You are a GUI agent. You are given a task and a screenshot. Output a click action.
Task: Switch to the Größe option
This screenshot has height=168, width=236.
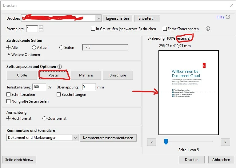click(22, 75)
